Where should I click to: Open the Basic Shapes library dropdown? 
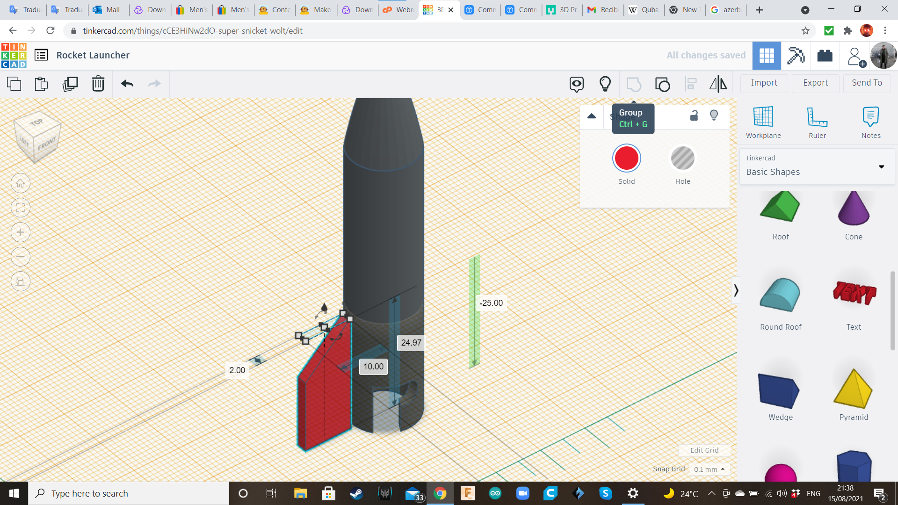click(881, 166)
